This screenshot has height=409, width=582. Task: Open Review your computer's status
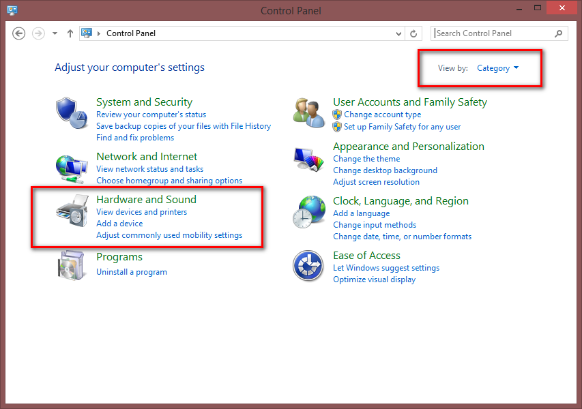(151, 115)
